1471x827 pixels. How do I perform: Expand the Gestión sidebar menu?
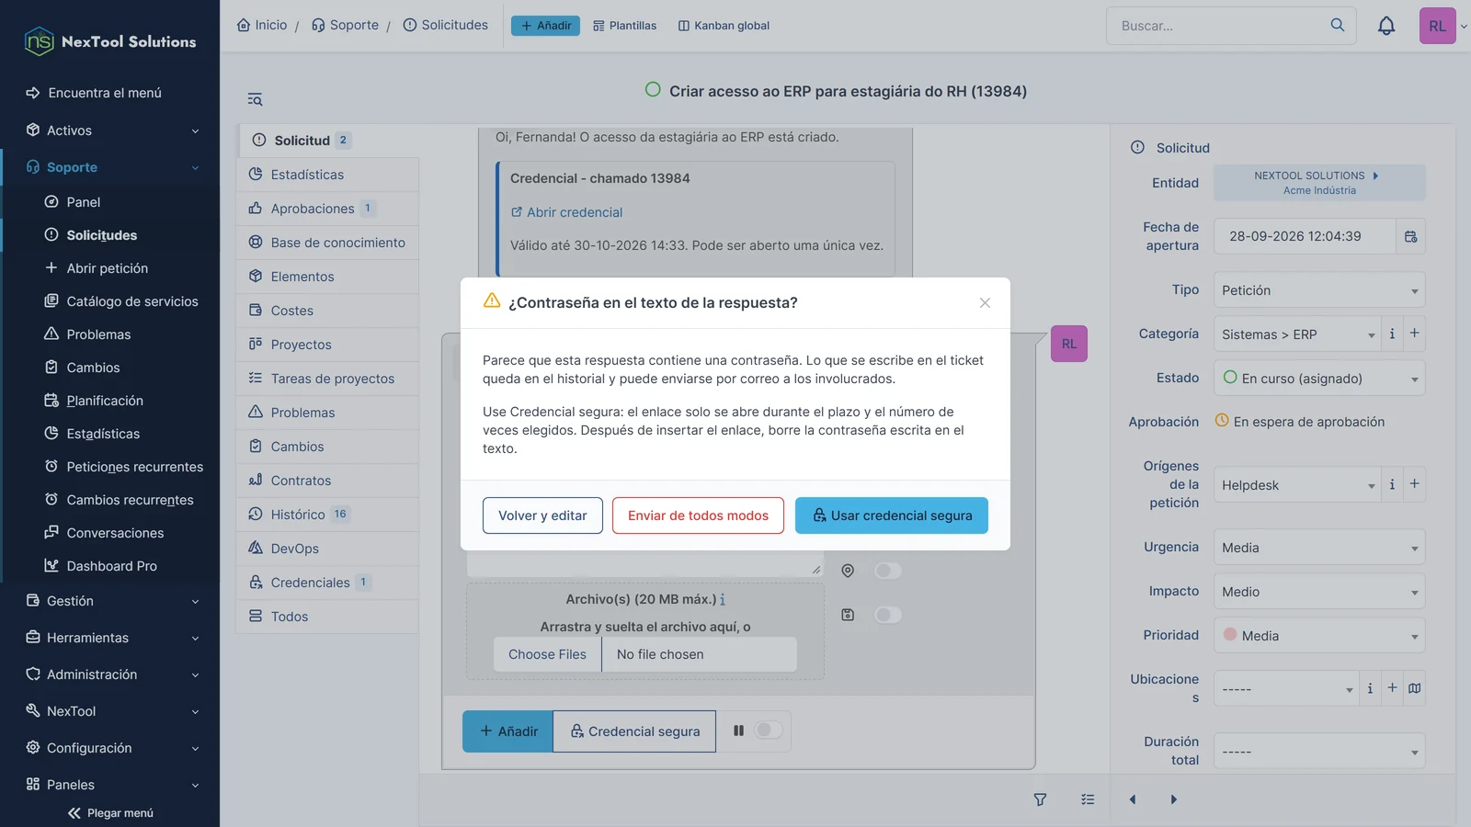click(x=110, y=601)
